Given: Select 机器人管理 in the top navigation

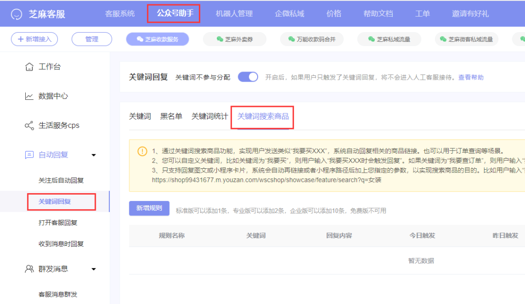Looking at the screenshot, I should [234, 14].
